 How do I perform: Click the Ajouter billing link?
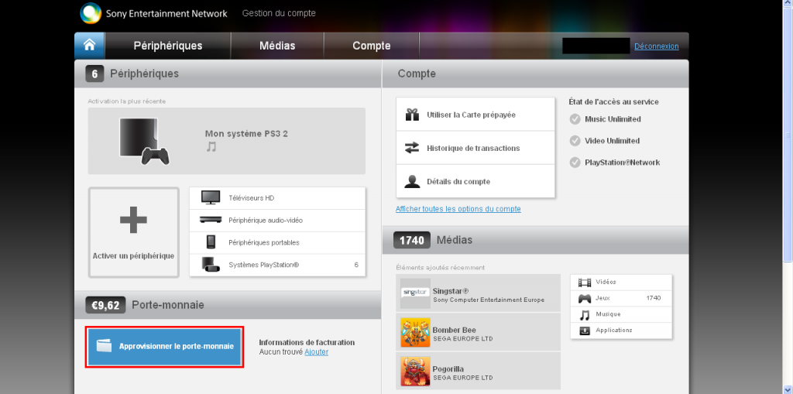(316, 352)
